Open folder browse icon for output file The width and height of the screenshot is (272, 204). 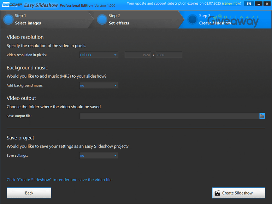[262, 116]
